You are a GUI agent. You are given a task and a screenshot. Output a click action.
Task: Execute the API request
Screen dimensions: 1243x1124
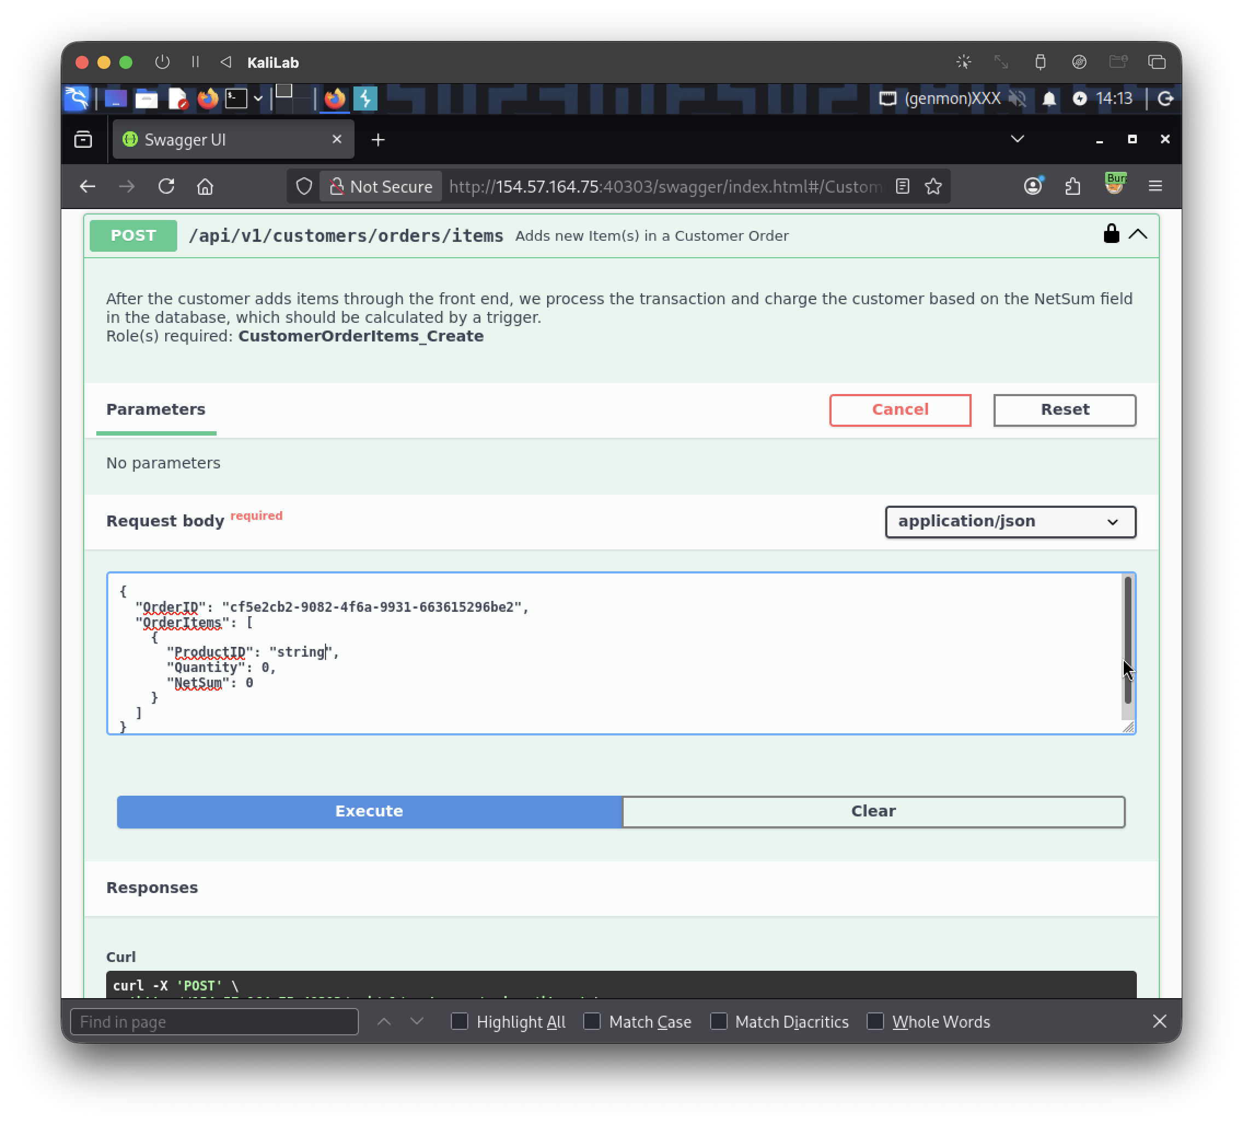[x=369, y=812]
